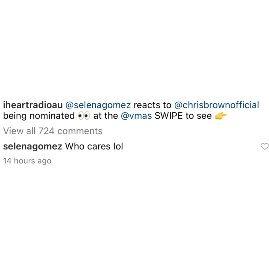Tap the word 'lol' in Selena's comment
269x269 pixels.
click(x=118, y=146)
